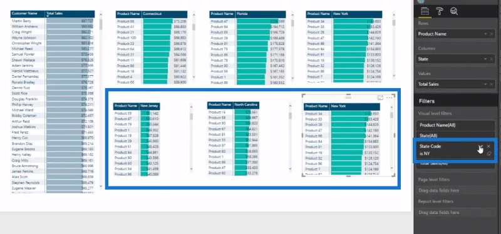Select Product 97 in North Carolina table
The height and width of the screenshot is (234, 501).
pyautogui.click(x=217, y=146)
